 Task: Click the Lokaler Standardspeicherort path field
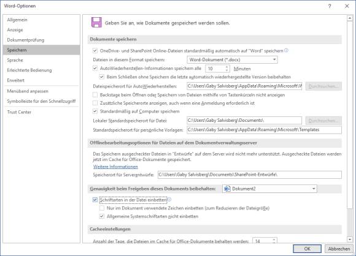point(244,120)
